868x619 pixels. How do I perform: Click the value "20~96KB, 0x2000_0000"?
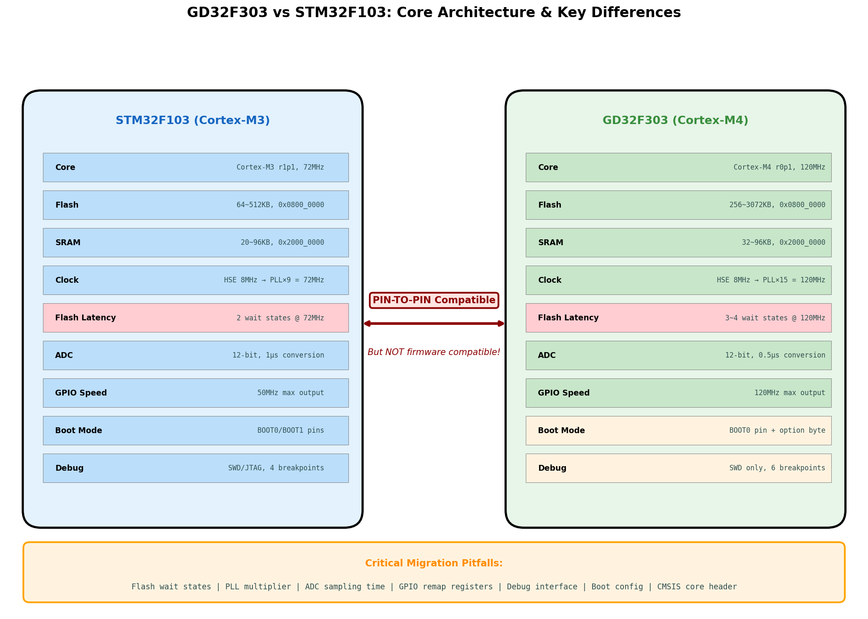click(283, 243)
